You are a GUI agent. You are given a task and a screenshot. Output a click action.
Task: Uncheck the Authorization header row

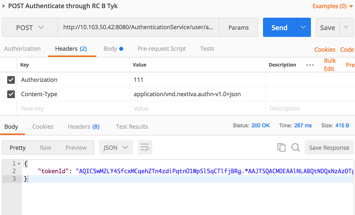[x=11, y=80]
